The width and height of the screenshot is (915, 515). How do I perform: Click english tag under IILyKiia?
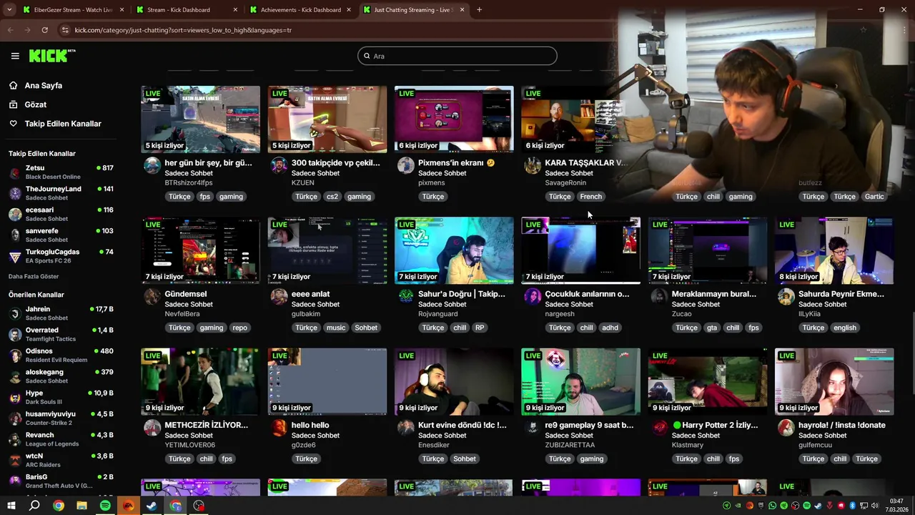844,328
